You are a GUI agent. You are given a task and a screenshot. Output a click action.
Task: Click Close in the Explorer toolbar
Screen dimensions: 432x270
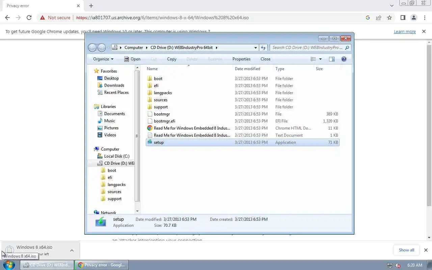[x=265, y=59]
